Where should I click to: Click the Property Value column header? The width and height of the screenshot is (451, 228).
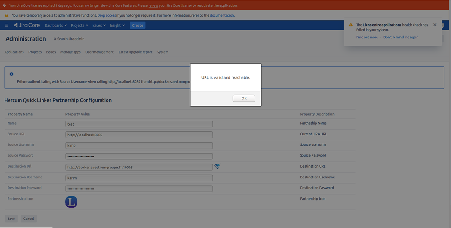coord(78,114)
